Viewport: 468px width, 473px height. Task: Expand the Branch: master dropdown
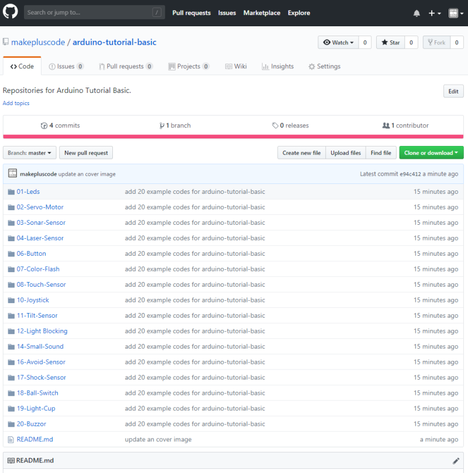30,153
